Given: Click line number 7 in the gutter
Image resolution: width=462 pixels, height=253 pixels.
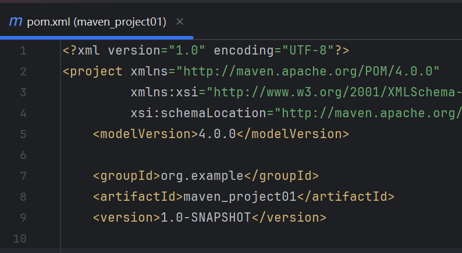Looking at the screenshot, I should [24, 176].
